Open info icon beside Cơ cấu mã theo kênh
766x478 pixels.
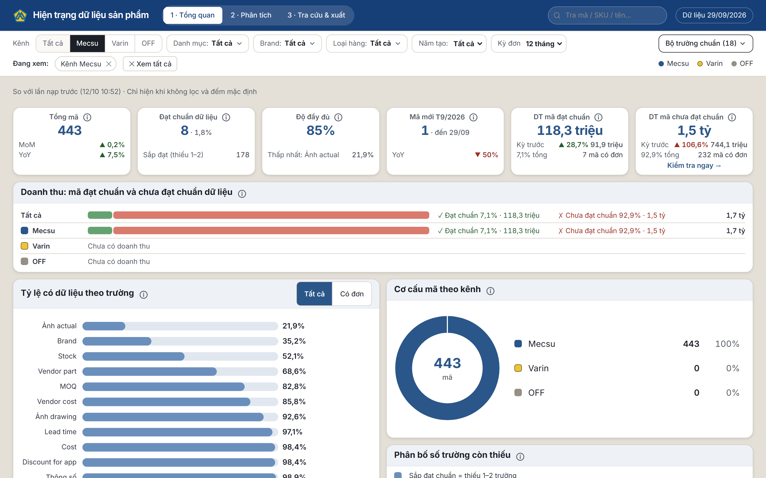(x=490, y=291)
